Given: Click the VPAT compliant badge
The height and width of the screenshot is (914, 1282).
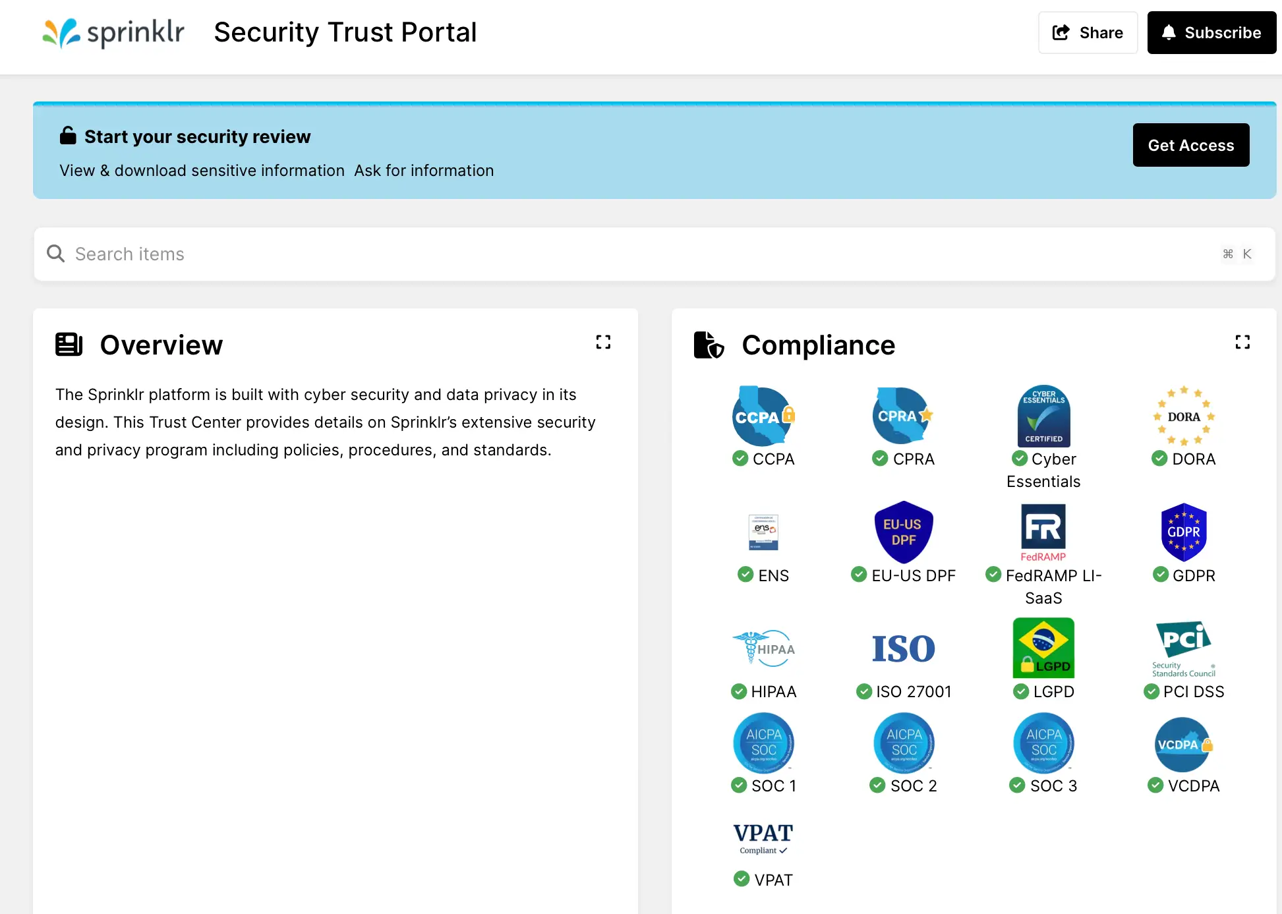Looking at the screenshot, I should [763, 838].
